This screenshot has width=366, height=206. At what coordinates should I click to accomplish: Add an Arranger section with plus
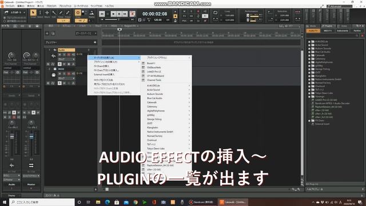click(95, 42)
